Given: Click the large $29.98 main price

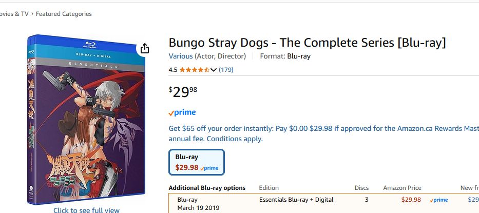Looking at the screenshot, I should [183, 92].
